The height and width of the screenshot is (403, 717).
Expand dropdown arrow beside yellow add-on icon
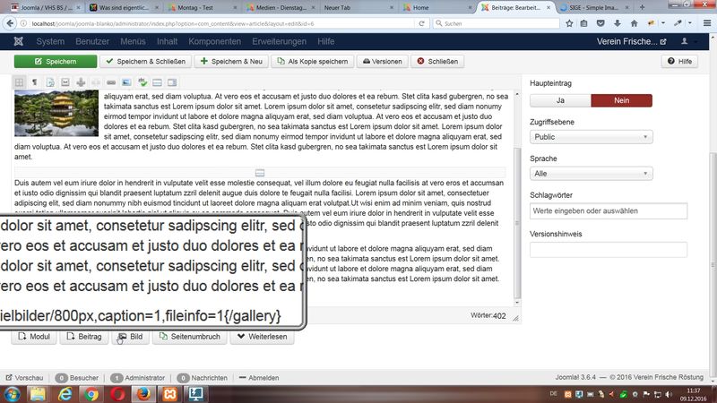click(662, 23)
